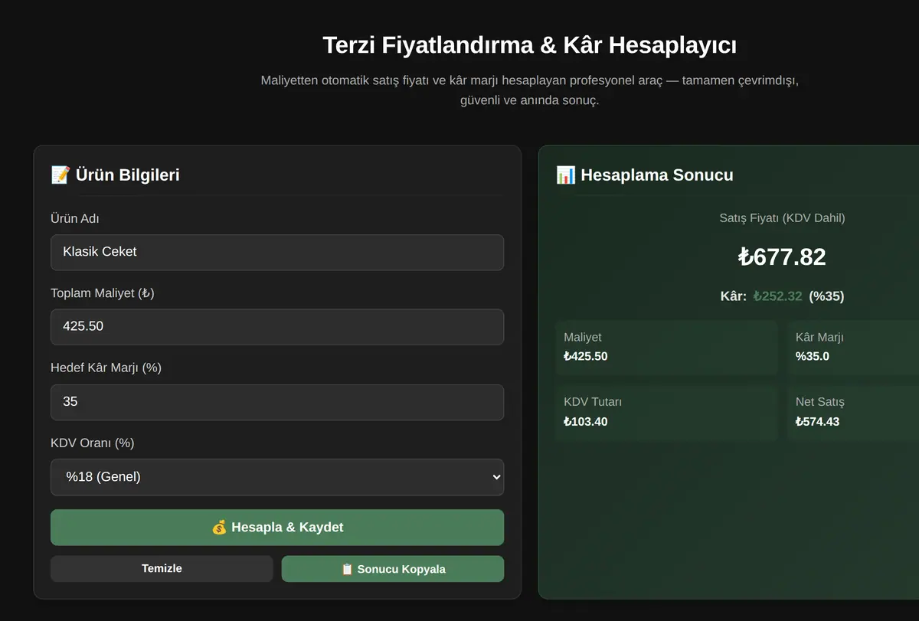Click the ₺252.32 profit amount

777,296
